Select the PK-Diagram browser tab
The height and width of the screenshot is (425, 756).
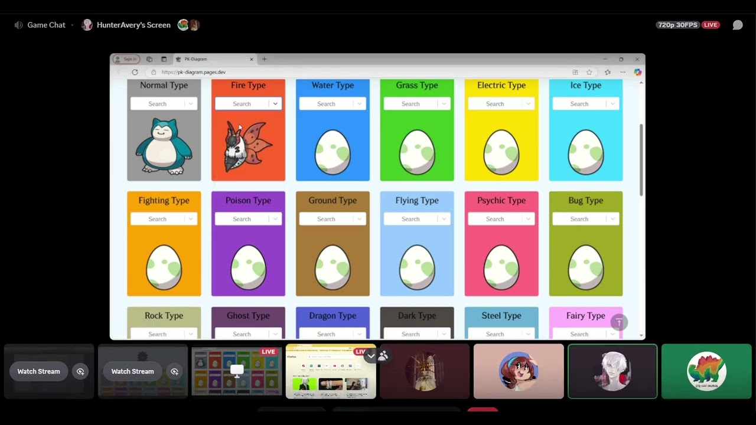click(215, 59)
